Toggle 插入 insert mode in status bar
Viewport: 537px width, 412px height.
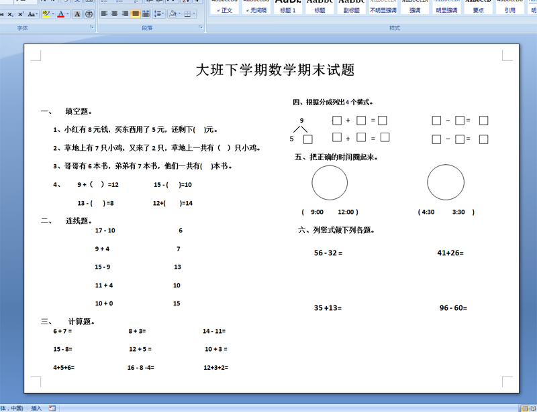tap(36, 408)
